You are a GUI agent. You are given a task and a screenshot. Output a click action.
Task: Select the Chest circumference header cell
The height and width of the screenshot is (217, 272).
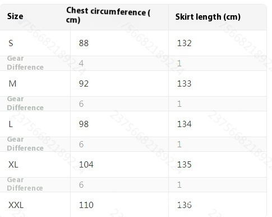tap(108, 15)
